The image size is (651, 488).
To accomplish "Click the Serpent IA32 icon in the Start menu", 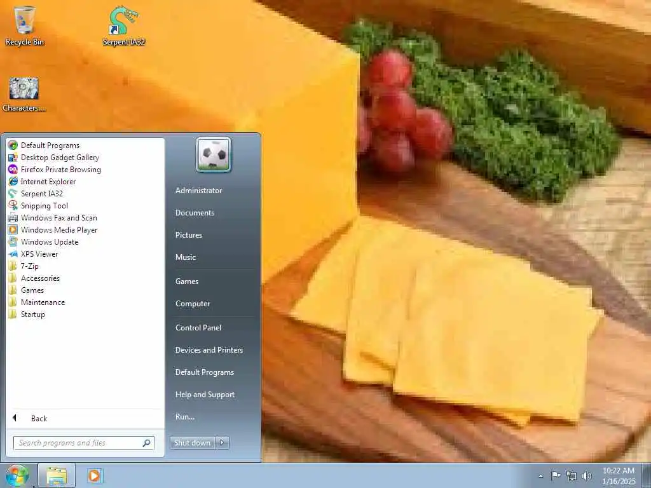I will tap(13, 193).
